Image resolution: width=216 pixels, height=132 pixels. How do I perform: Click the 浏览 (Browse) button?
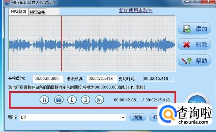[138, 117]
